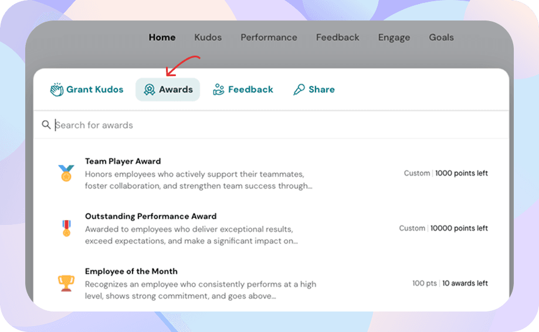Screen dimensions: 539x332
Task: Click the Employee of the Month description
Action: [201, 290]
